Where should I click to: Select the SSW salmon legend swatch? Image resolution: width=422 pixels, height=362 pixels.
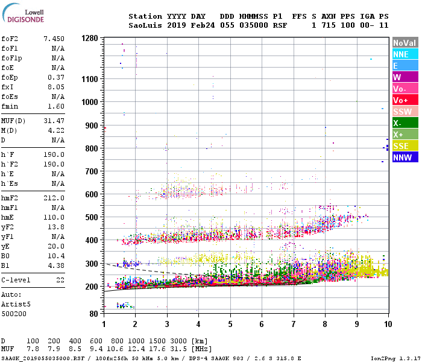coord(405,112)
